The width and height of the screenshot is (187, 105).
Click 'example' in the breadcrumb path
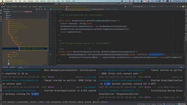click(35, 6)
